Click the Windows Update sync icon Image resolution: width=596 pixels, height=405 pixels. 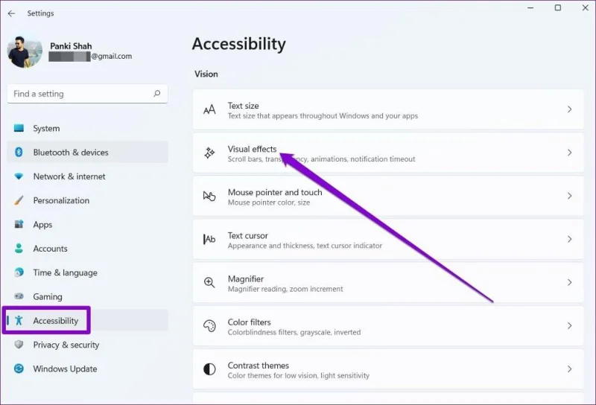(x=19, y=369)
